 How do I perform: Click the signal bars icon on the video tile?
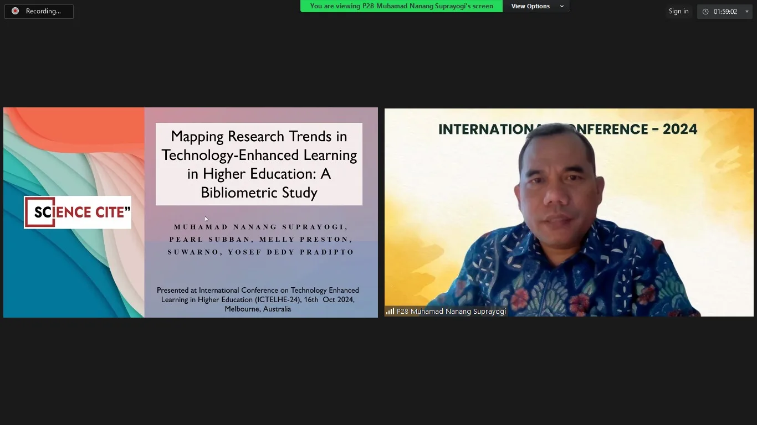390,311
